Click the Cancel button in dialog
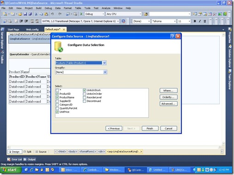The width and height of the screenshot is (234, 175). pos(169,128)
